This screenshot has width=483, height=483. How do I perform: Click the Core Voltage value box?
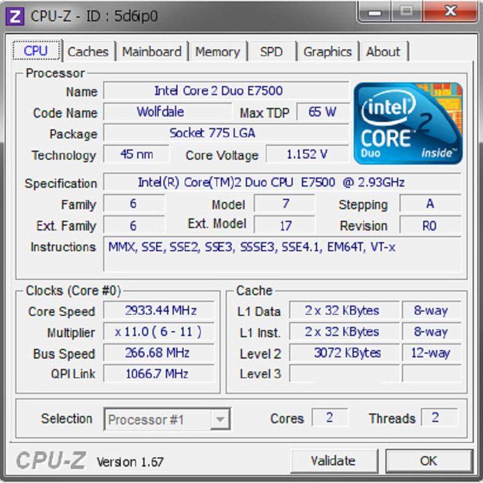[x=307, y=155]
